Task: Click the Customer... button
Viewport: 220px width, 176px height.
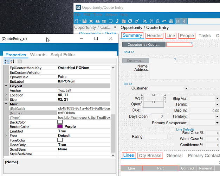Action: 136,61
